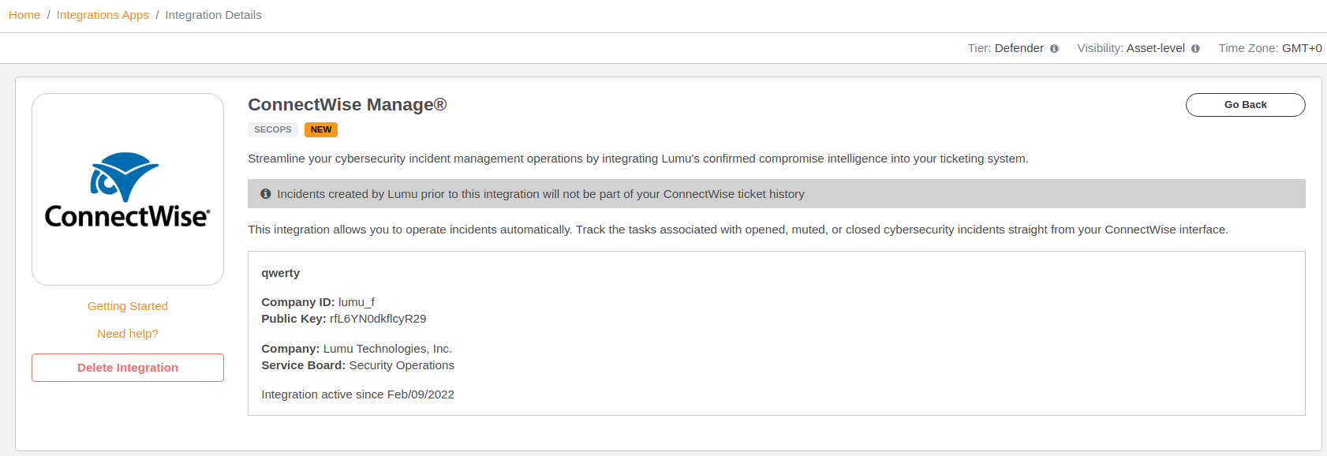Screen dimensions: 1327x456
Task: Click the Public Key value text
Action: [378, 319]
